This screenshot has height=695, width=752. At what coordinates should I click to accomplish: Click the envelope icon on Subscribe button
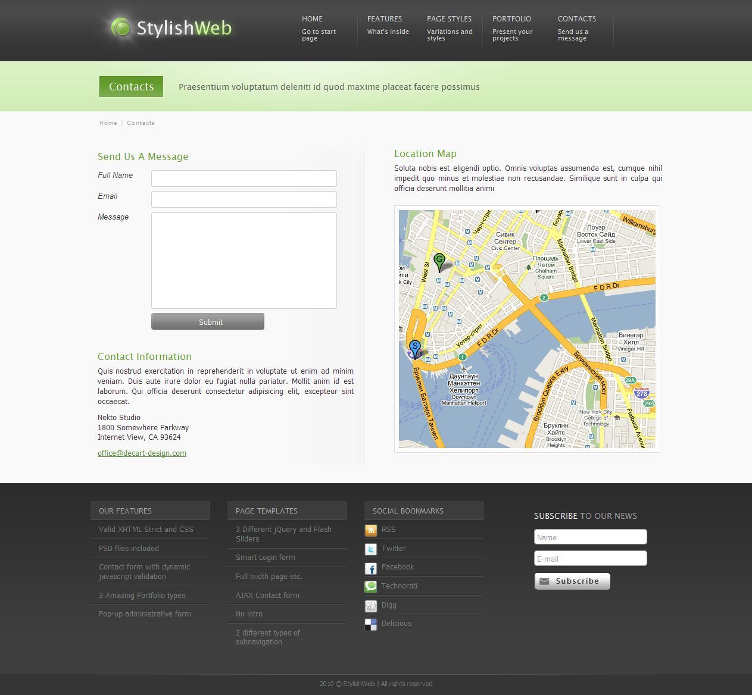coord(544,581)
